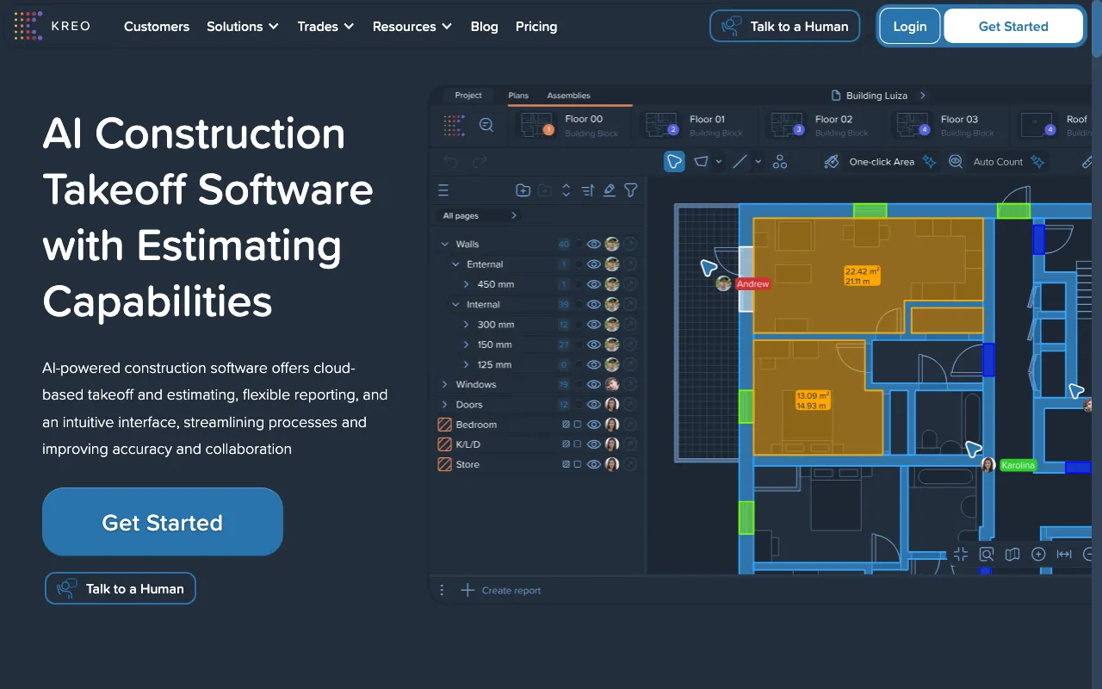Click the three-dot menu beside Create report
1102x689 pixels.
pos(442,590)
